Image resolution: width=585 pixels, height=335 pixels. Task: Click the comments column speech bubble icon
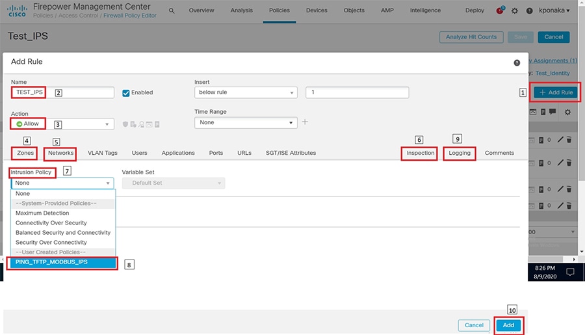[x=552, y=112]
